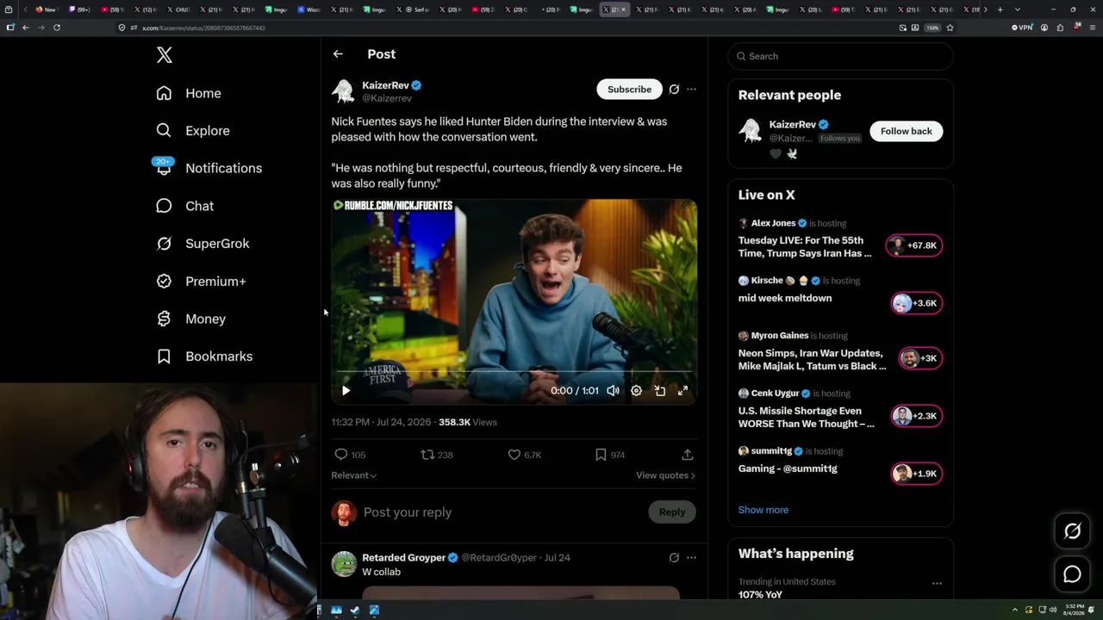Open the floating Grok button
Image resolution: width=1103 pixels, height=620 pixels.
click(1072, 531)
